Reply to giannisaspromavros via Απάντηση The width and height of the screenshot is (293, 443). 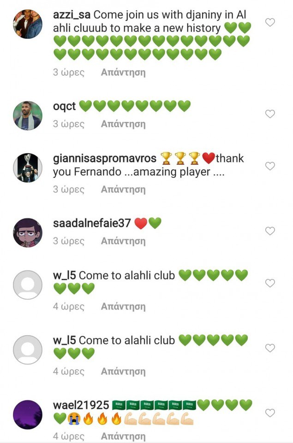[x=123, y=189]
